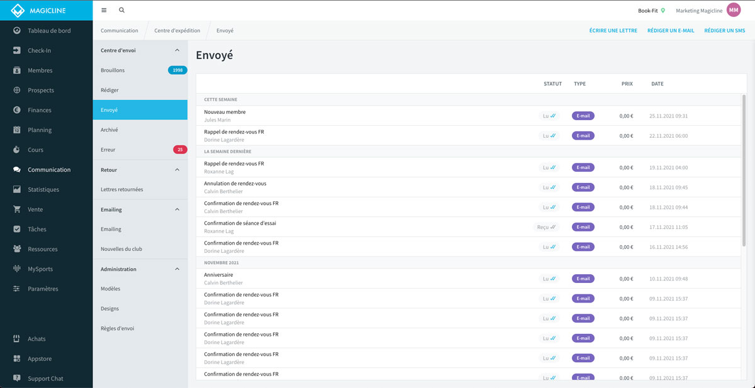Open Designs under Administration
Viewport: 755px width, 388px height.
click(140, 309)
